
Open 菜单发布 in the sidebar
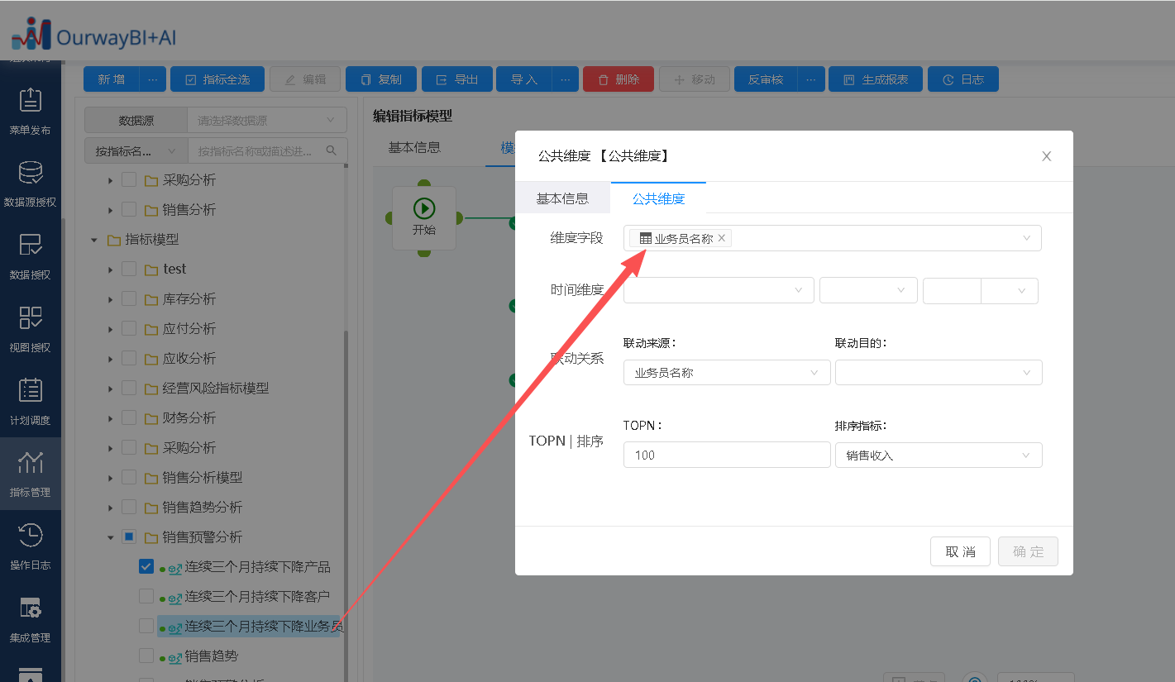(31, 111)
